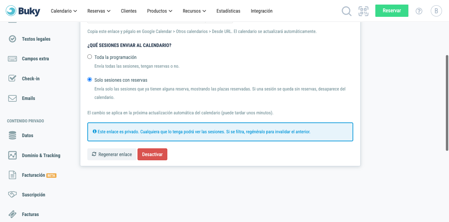
Task: Open the help question mark icon
Action: pyautogui.click(x=419, y=11)
